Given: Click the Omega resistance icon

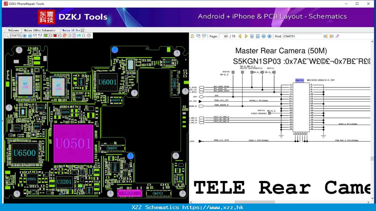Looking at the screenshot, I should [x=84, y=36].
